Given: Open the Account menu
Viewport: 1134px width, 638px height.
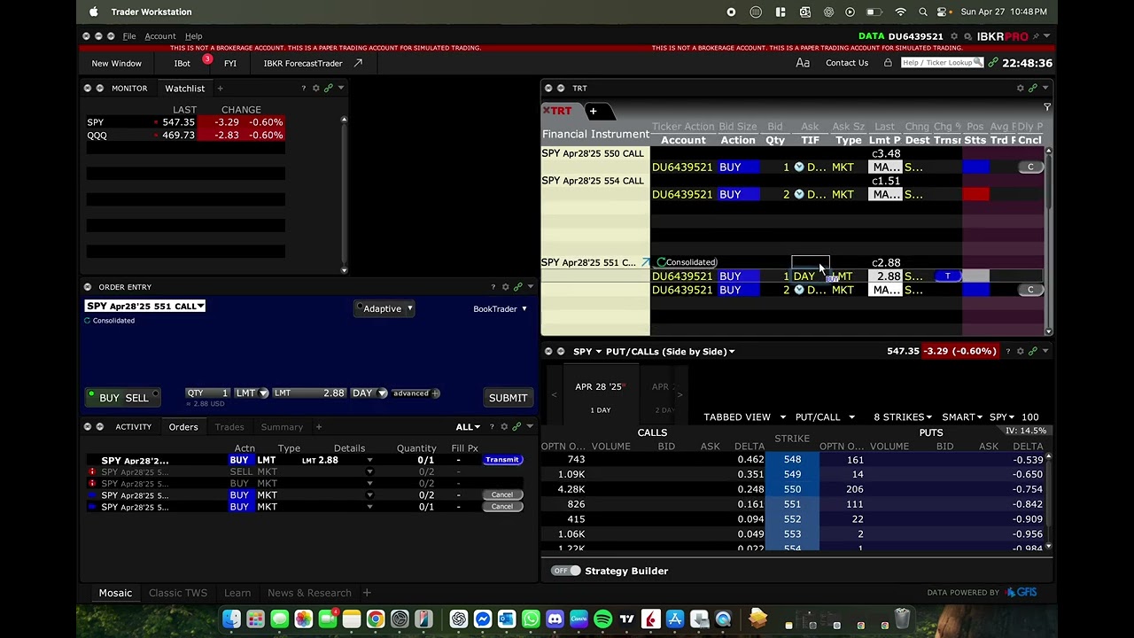Looking at the screenshot, I should [160, 36].
